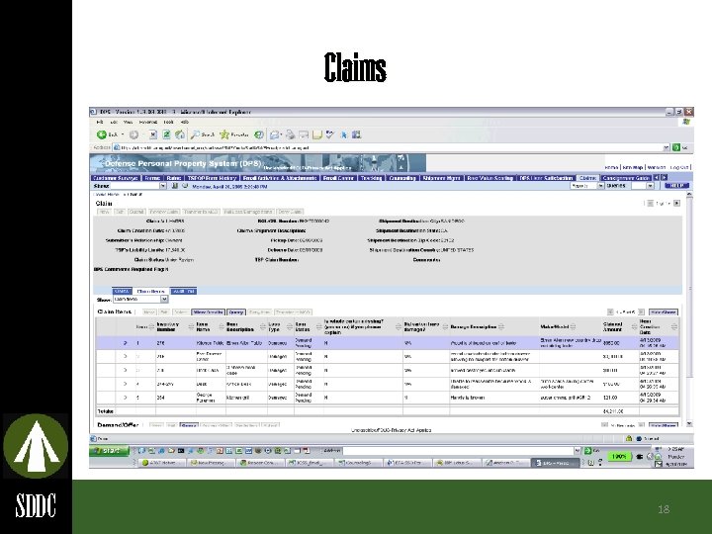This screenshot has width=712, height=534.
Task: Open the taskbar Address field dropdown
Action: pos(578,451)
